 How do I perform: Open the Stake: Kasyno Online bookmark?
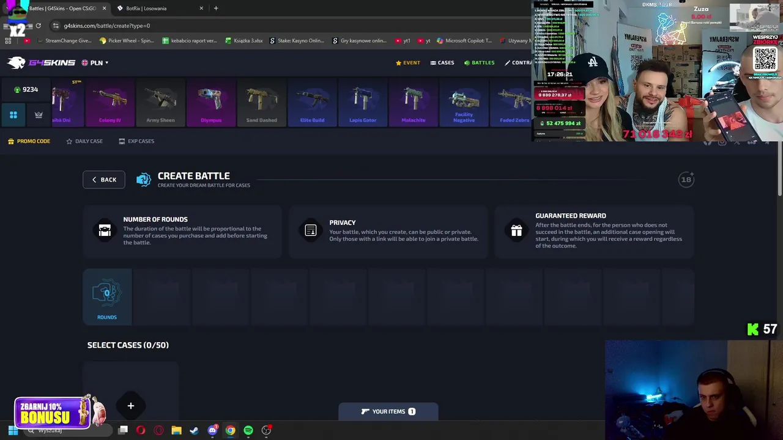(297, 41)
